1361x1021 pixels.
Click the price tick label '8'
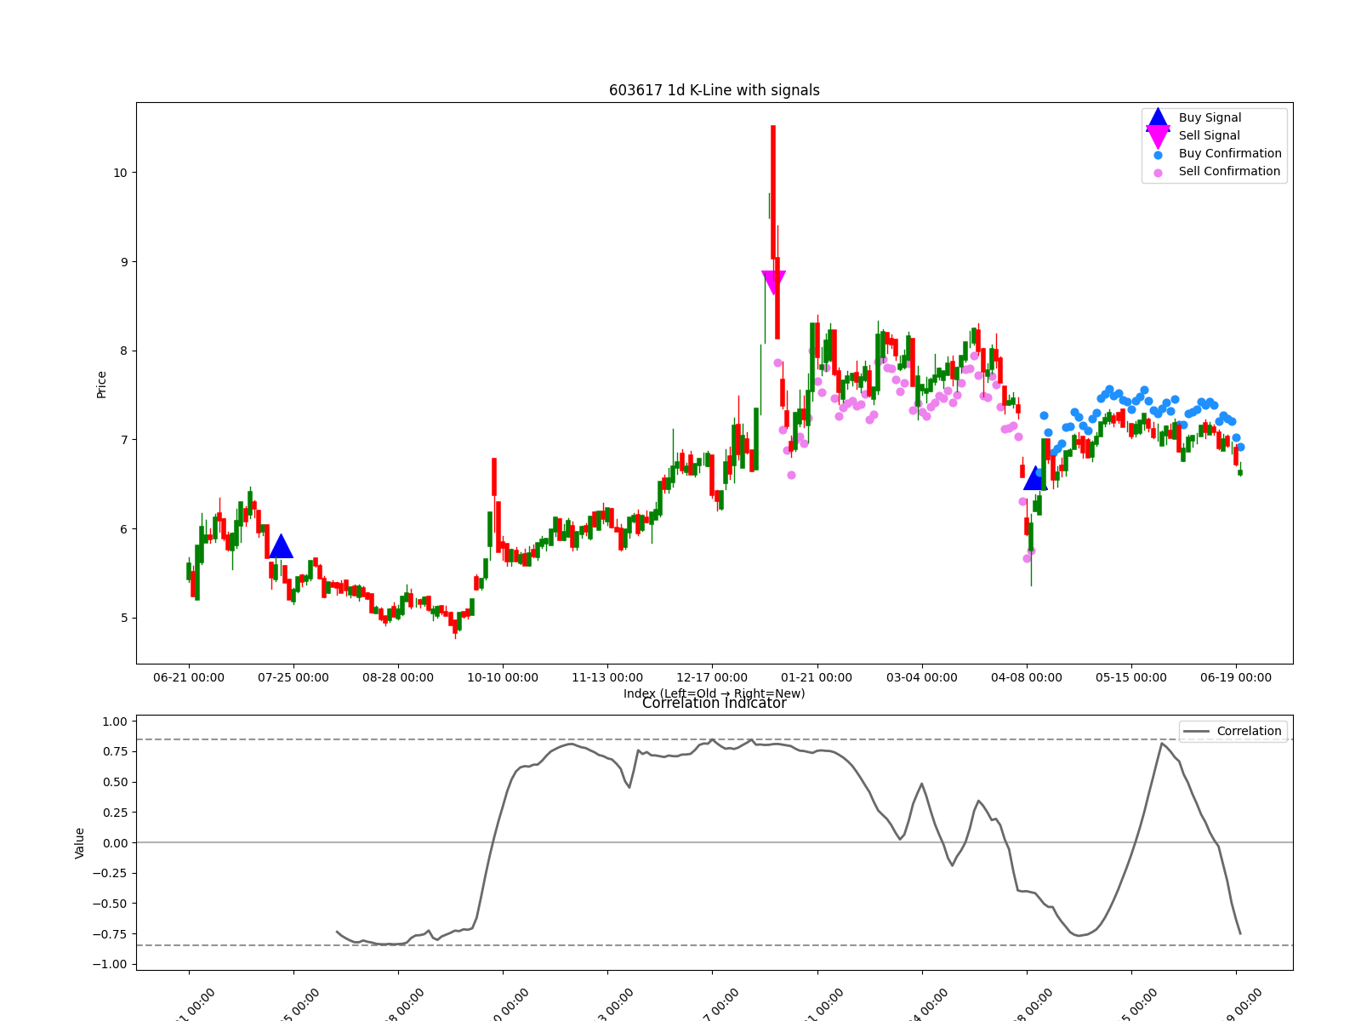tap(123, 351)
